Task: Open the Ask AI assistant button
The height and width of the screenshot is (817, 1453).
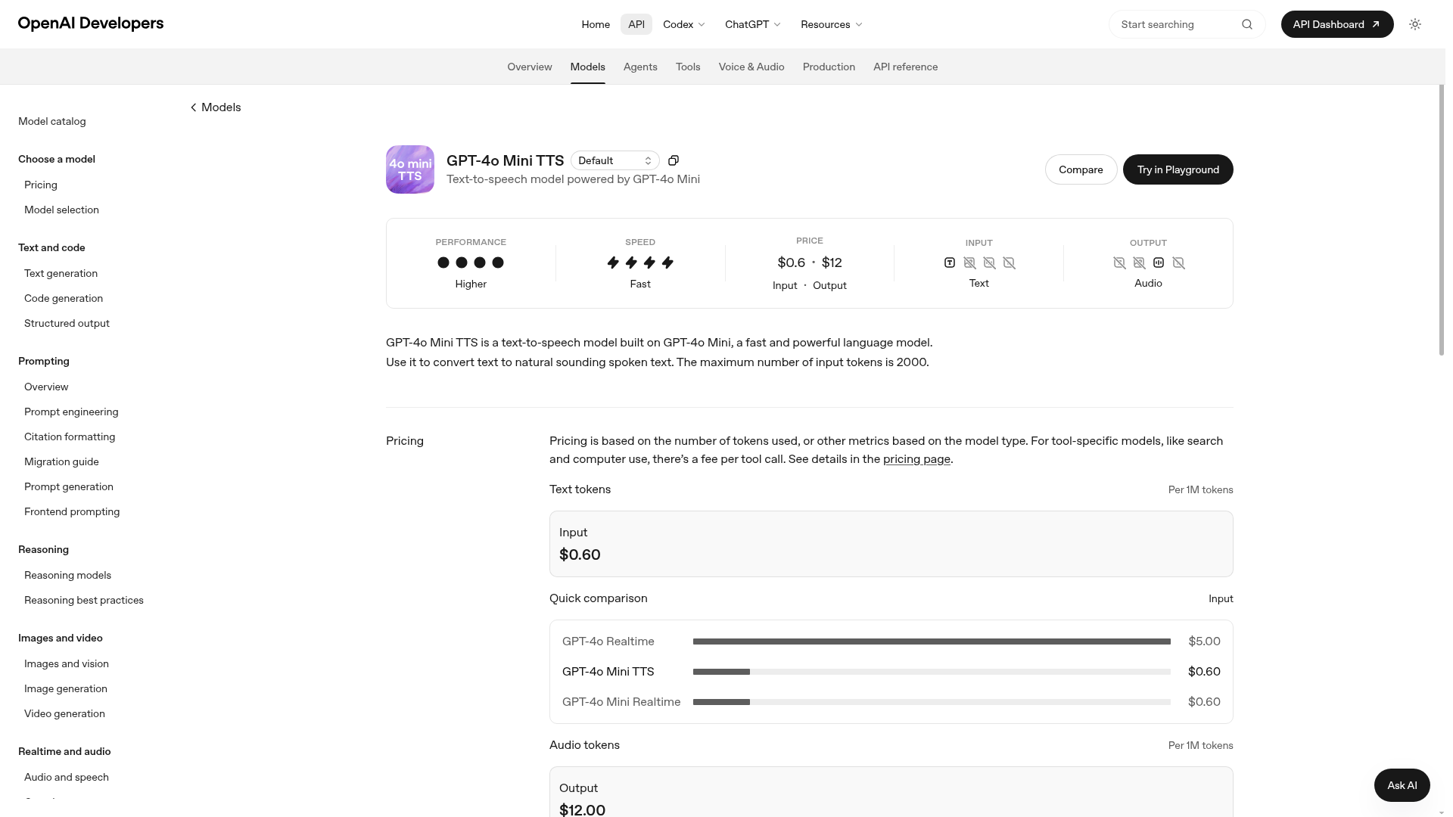Action: click(1402, 785)
